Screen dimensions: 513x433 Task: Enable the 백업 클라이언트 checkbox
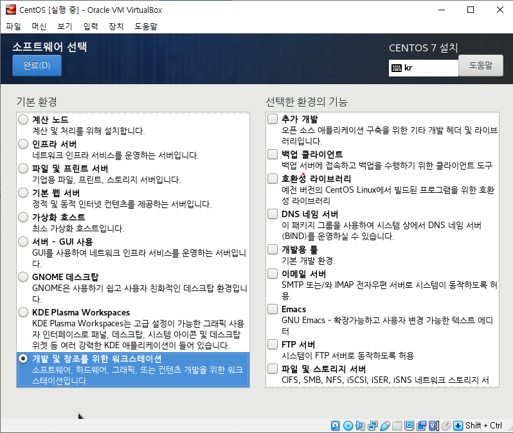tap(273, 154)
